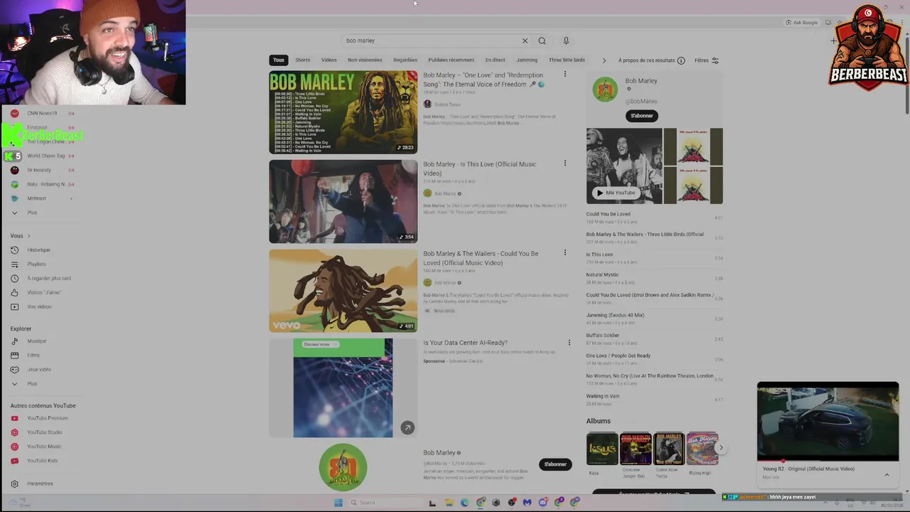Open YouTube Kids link
The height and width of the screenshot is (512, 910).
tap(42, 461)
